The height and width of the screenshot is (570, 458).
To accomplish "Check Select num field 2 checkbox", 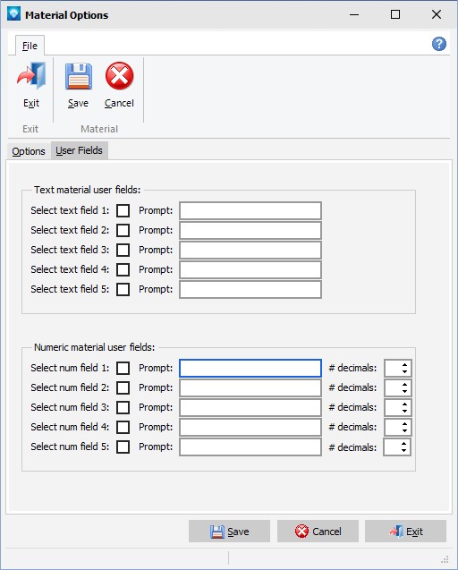I will [x=123, y=387].
